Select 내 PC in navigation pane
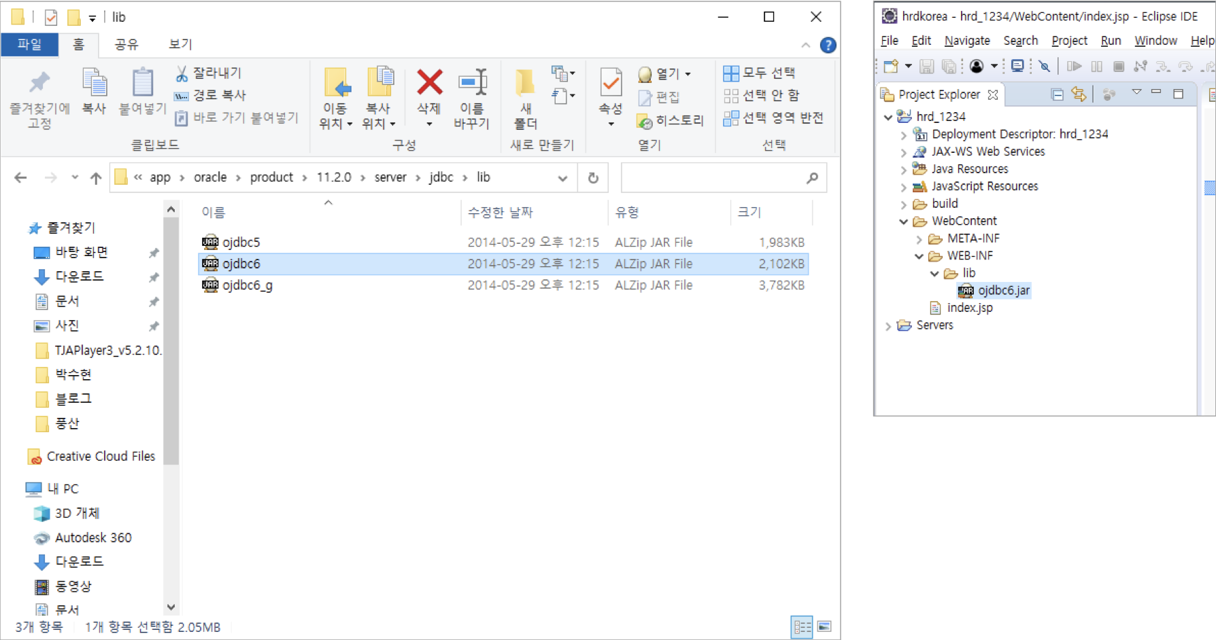This screenshot has width=1216, height=640. click(53, 488)
